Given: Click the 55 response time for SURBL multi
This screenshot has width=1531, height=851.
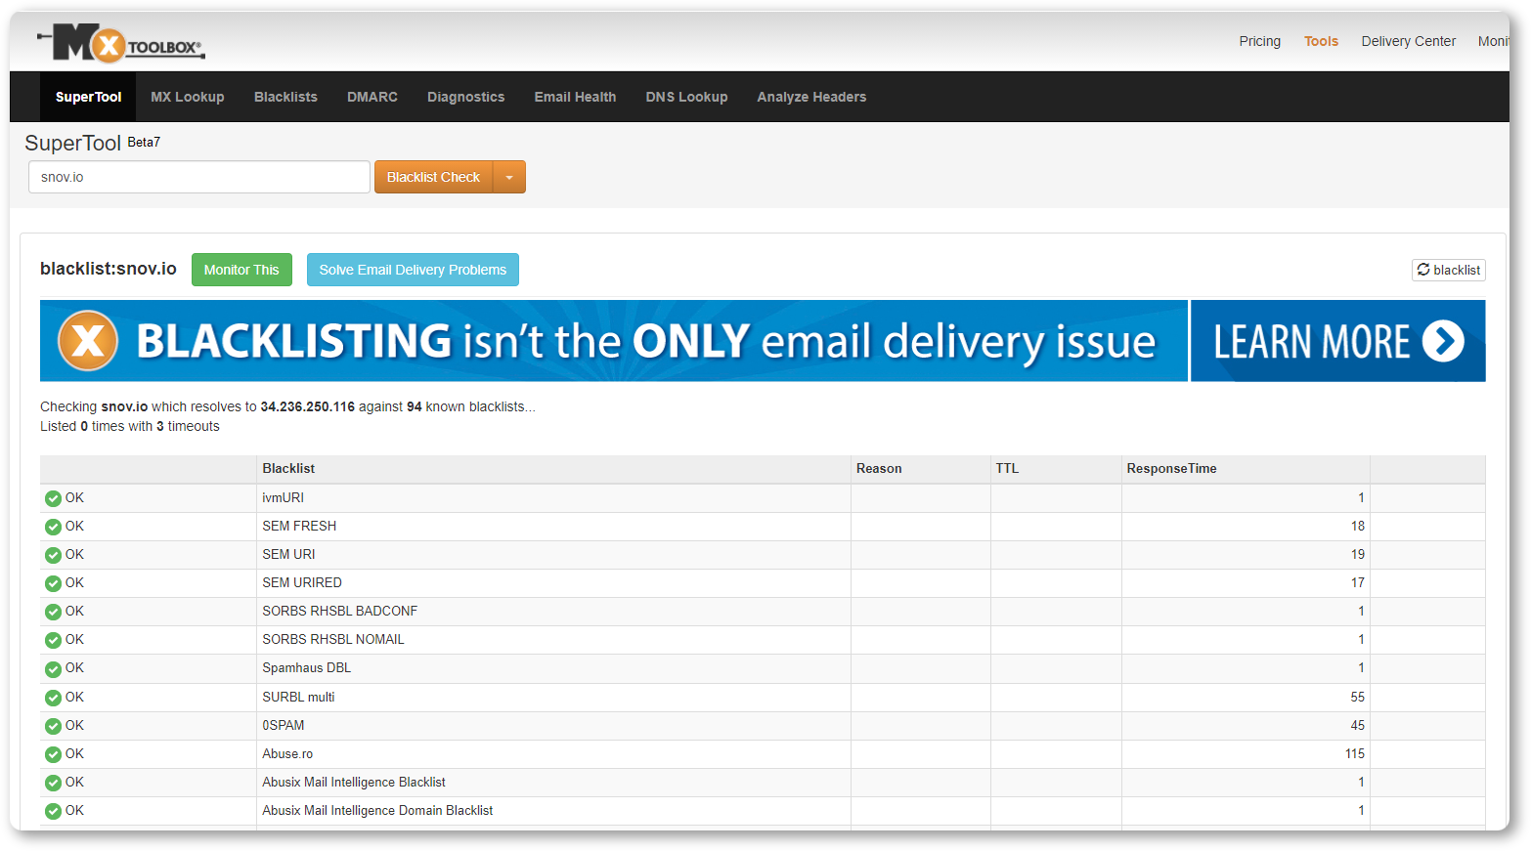Looking at the screenshot, I should click(1357, 698).
